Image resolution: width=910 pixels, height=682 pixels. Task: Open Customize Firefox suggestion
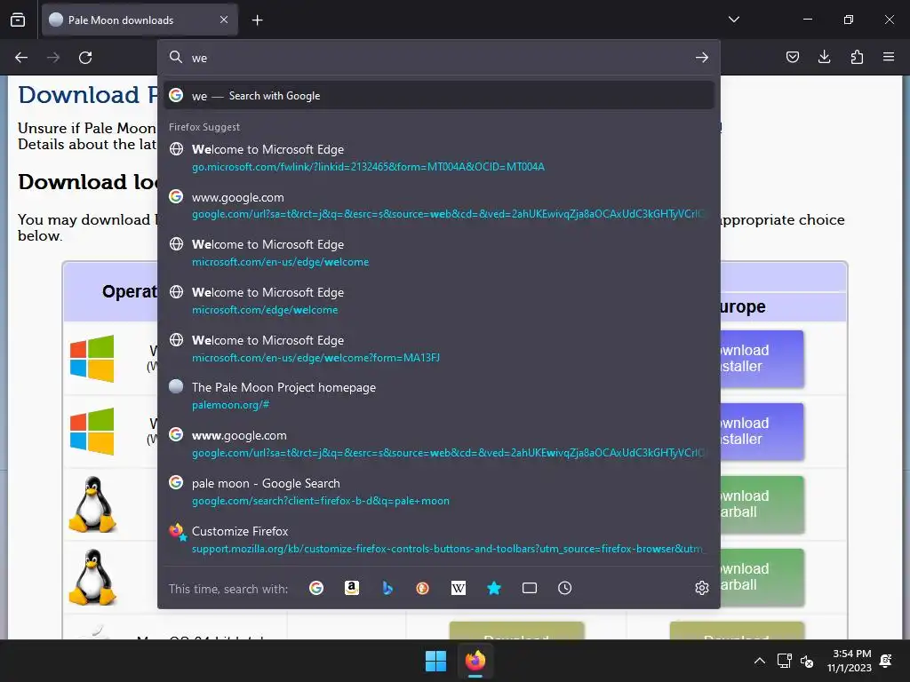[439, 539]
